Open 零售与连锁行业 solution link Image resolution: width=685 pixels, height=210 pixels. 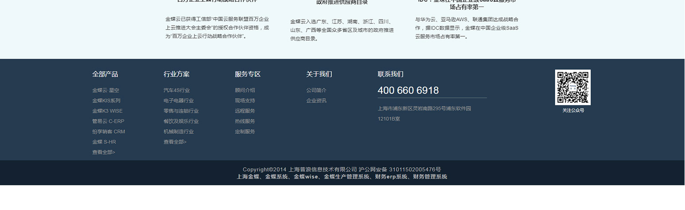[181, 111]
